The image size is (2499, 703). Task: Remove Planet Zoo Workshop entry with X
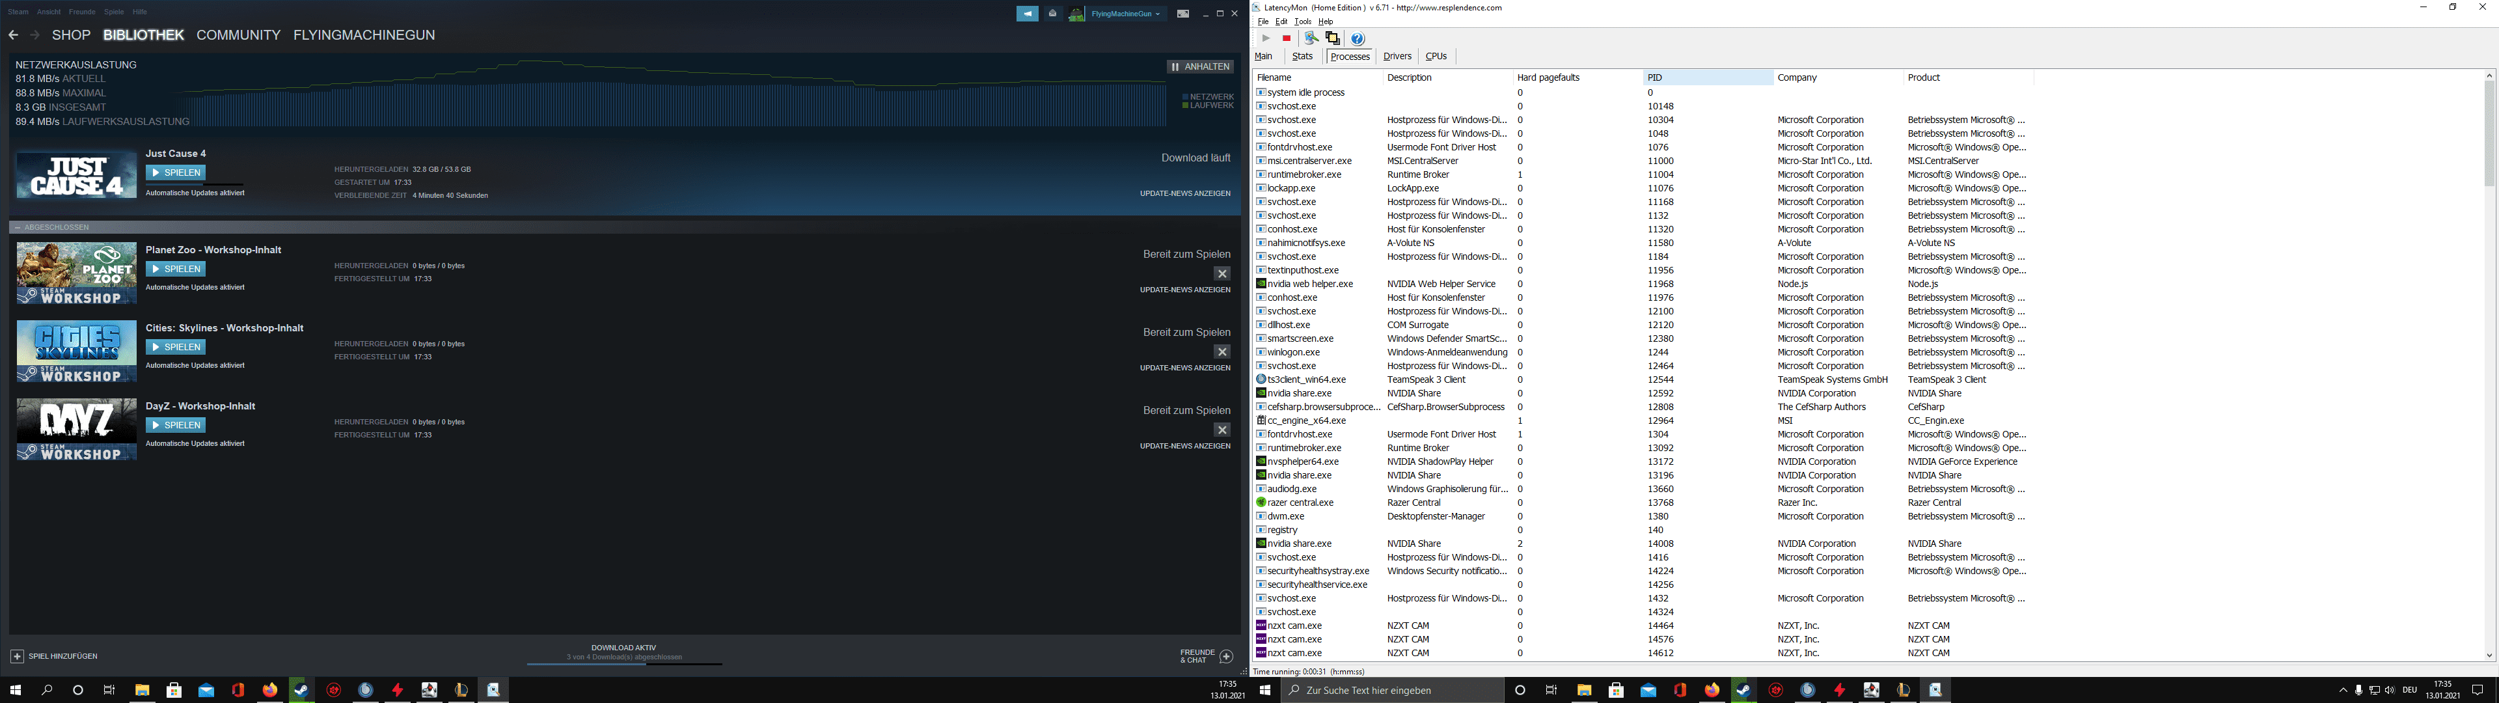(x=1222, y=274)
